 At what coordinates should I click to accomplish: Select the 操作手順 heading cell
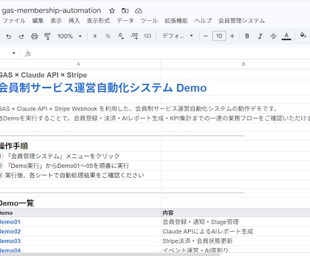click(x=80, y=146)
